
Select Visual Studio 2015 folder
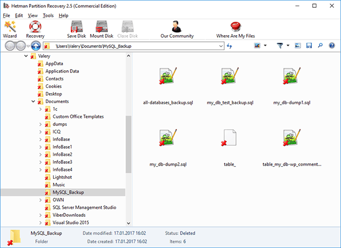click(70, 222)
